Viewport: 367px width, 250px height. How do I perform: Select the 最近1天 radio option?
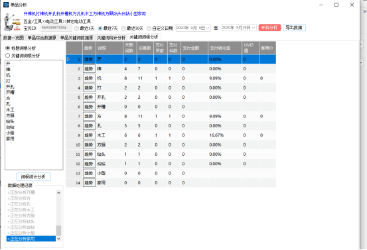click(84, 29)
